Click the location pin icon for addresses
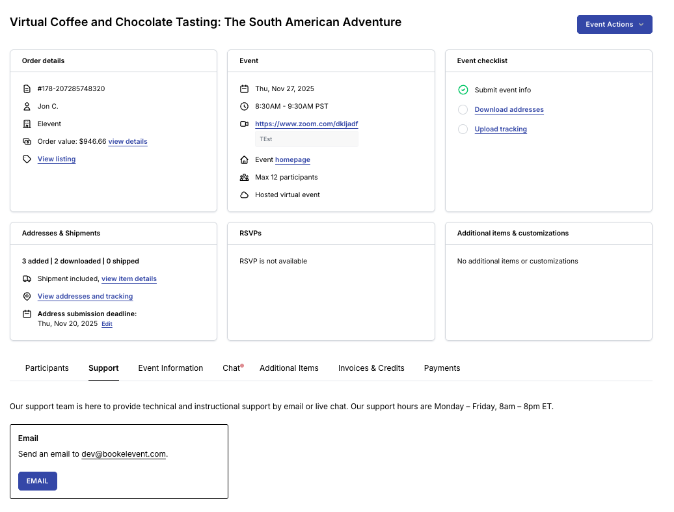Image resolution: width=674 pixels, height=512 pixels. click(x=27, y=296)
